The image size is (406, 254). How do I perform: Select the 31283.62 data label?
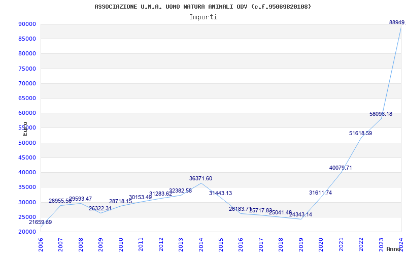click(x=160, y=194)
